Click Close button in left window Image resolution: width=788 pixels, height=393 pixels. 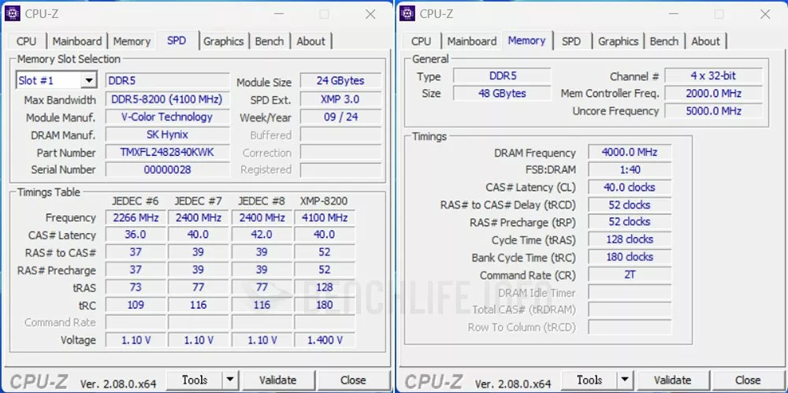tap(353, 380)
